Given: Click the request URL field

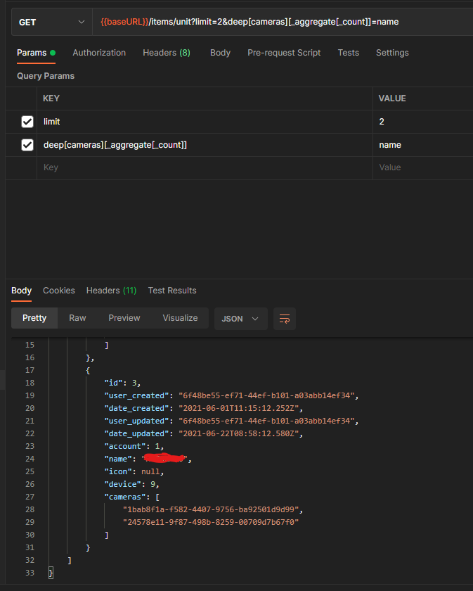Looking at the screenshot, I should [x=283, y=23].
